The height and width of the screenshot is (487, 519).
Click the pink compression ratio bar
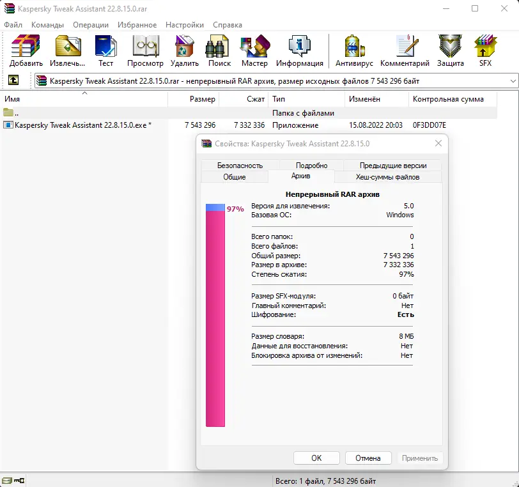215,318
